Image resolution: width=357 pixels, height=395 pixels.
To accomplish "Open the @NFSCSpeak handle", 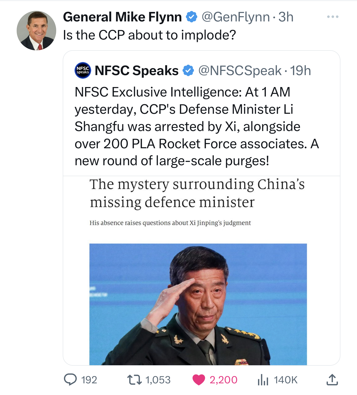I will (240, 71).
